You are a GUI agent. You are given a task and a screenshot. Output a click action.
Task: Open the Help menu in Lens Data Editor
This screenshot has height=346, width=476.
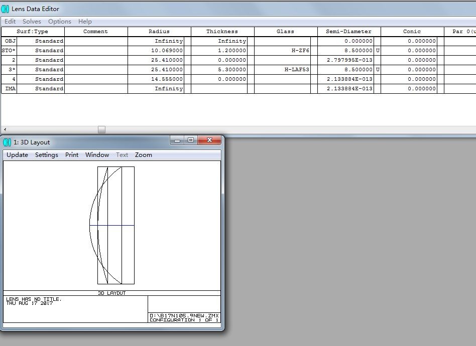tap(85, 22)
